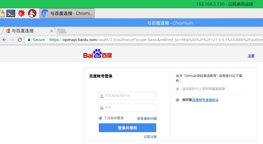Open the red wolf Wolfram icon
The width and height of the screenshot is (263, 144).
coord(32,13)
